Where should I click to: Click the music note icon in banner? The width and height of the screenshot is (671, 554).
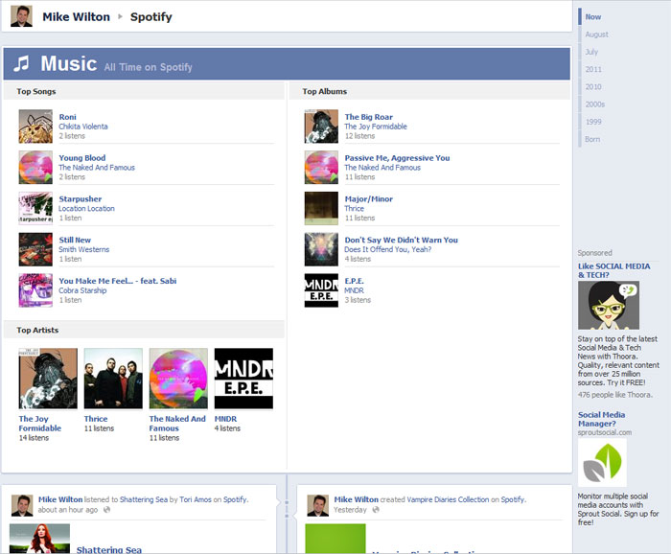(21, 63)
